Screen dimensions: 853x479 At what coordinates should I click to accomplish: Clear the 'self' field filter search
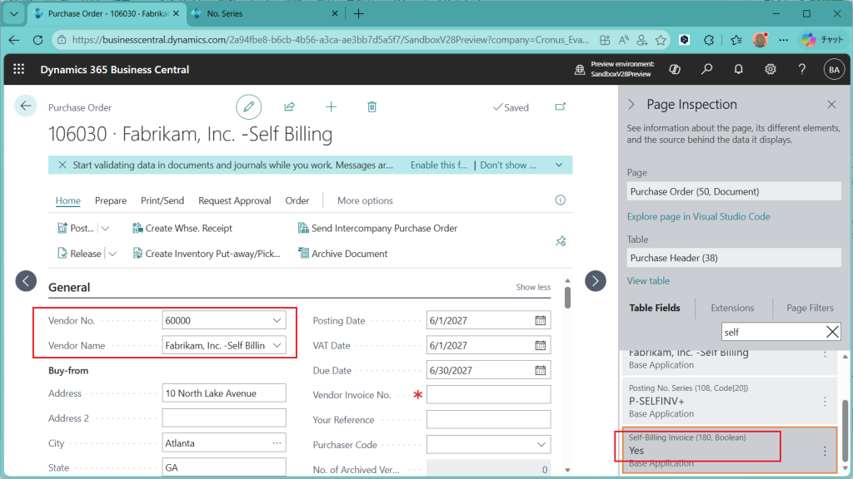832,332
